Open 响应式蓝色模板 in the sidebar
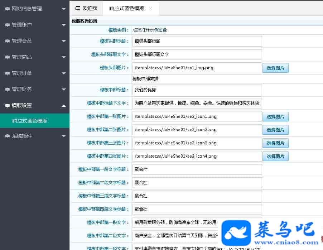This screenshot has height=250, width=323. (30, 121)
